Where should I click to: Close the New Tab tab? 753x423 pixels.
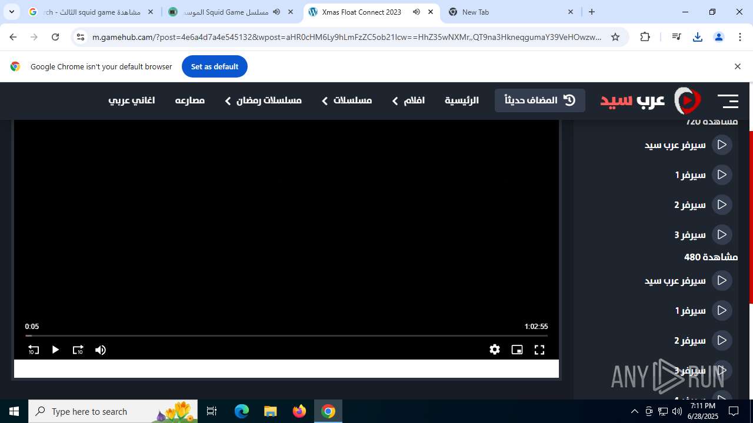pyautogui.click(x=571, y=12)
